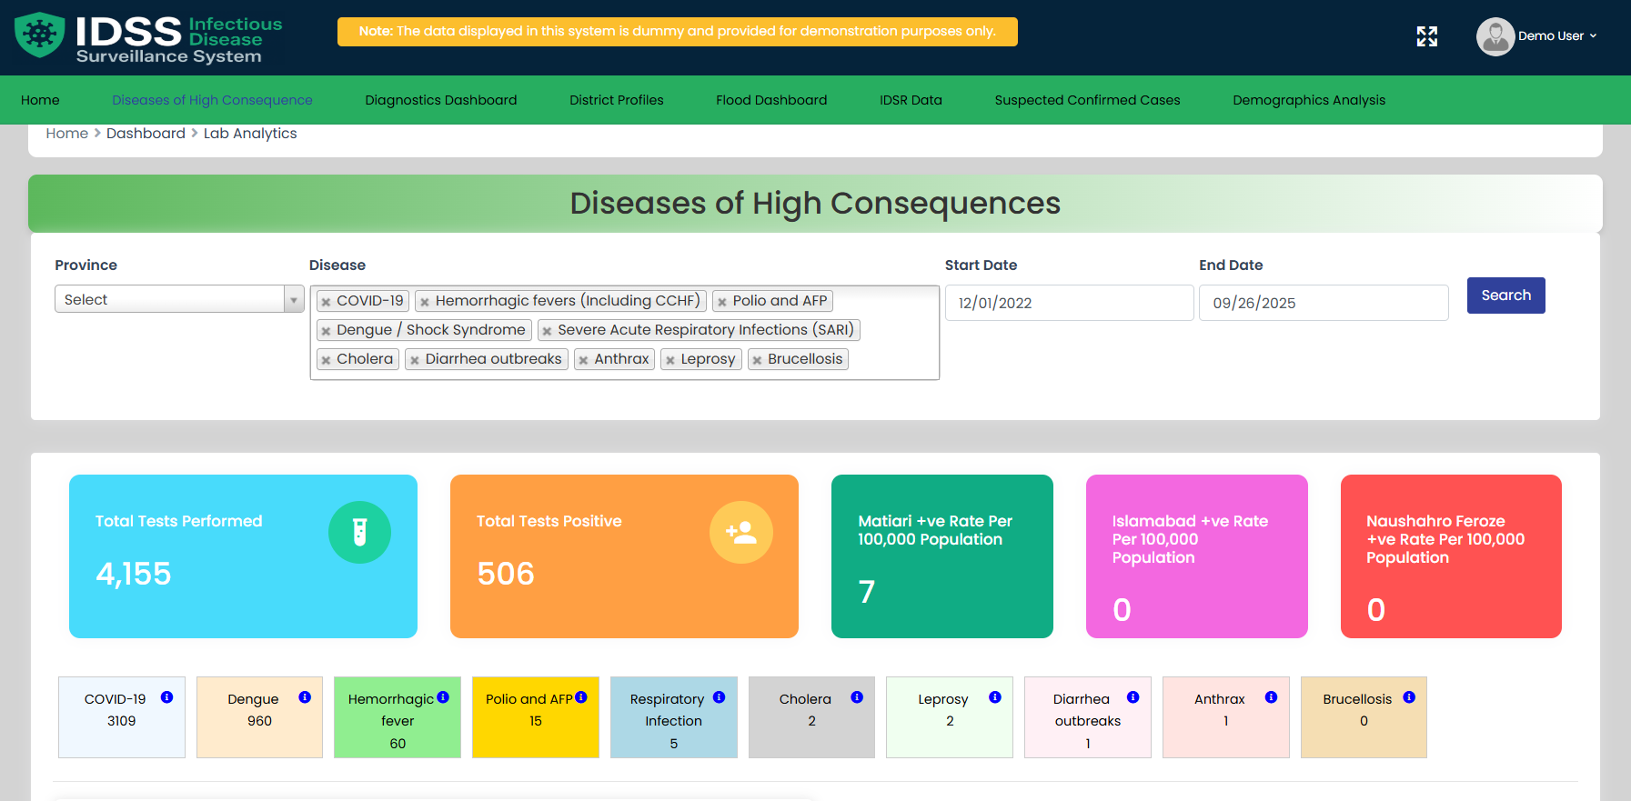Open the Province select dropdown
The height and width of the screenshot is (801, 1631).
pos(179,299)
